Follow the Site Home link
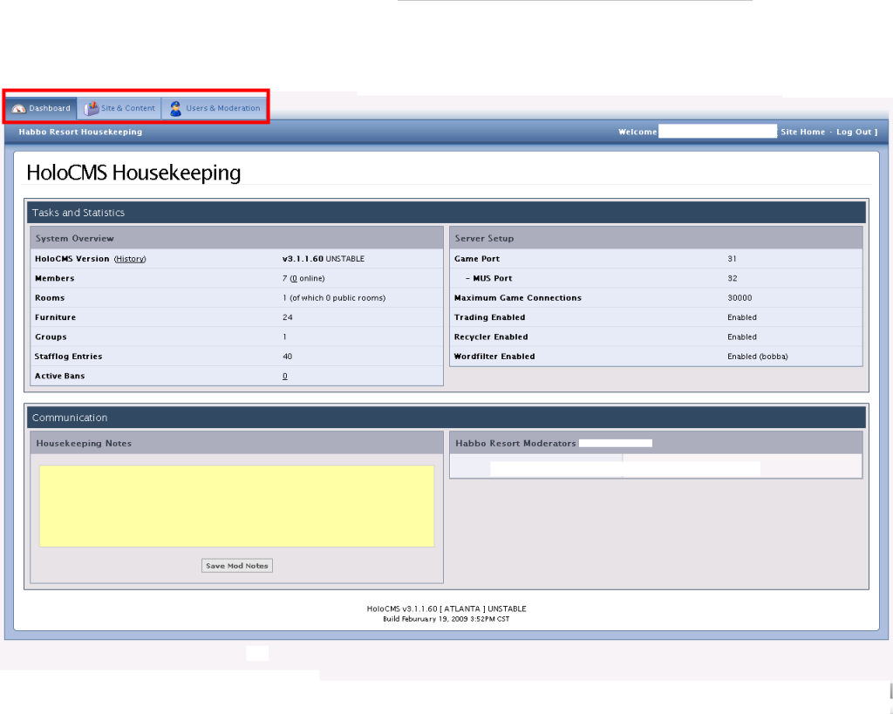This screenshot has height=714, width=893. (802, 132)
